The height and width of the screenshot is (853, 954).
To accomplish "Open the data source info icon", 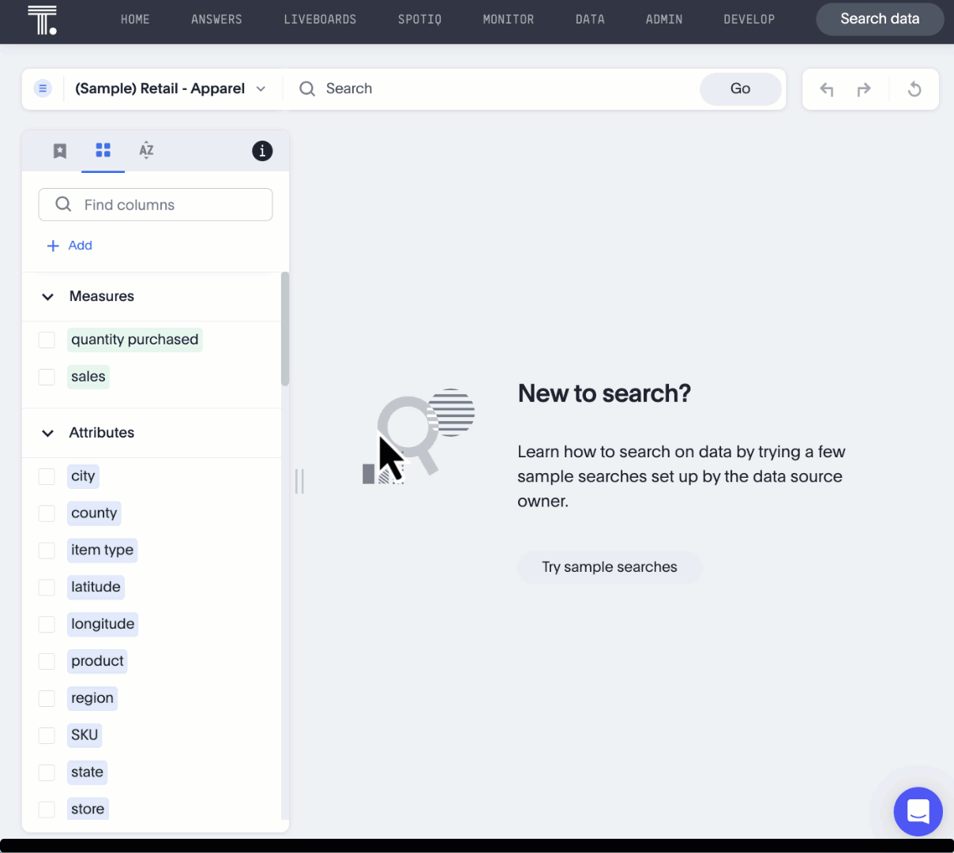I will click(x=262, y=151).
